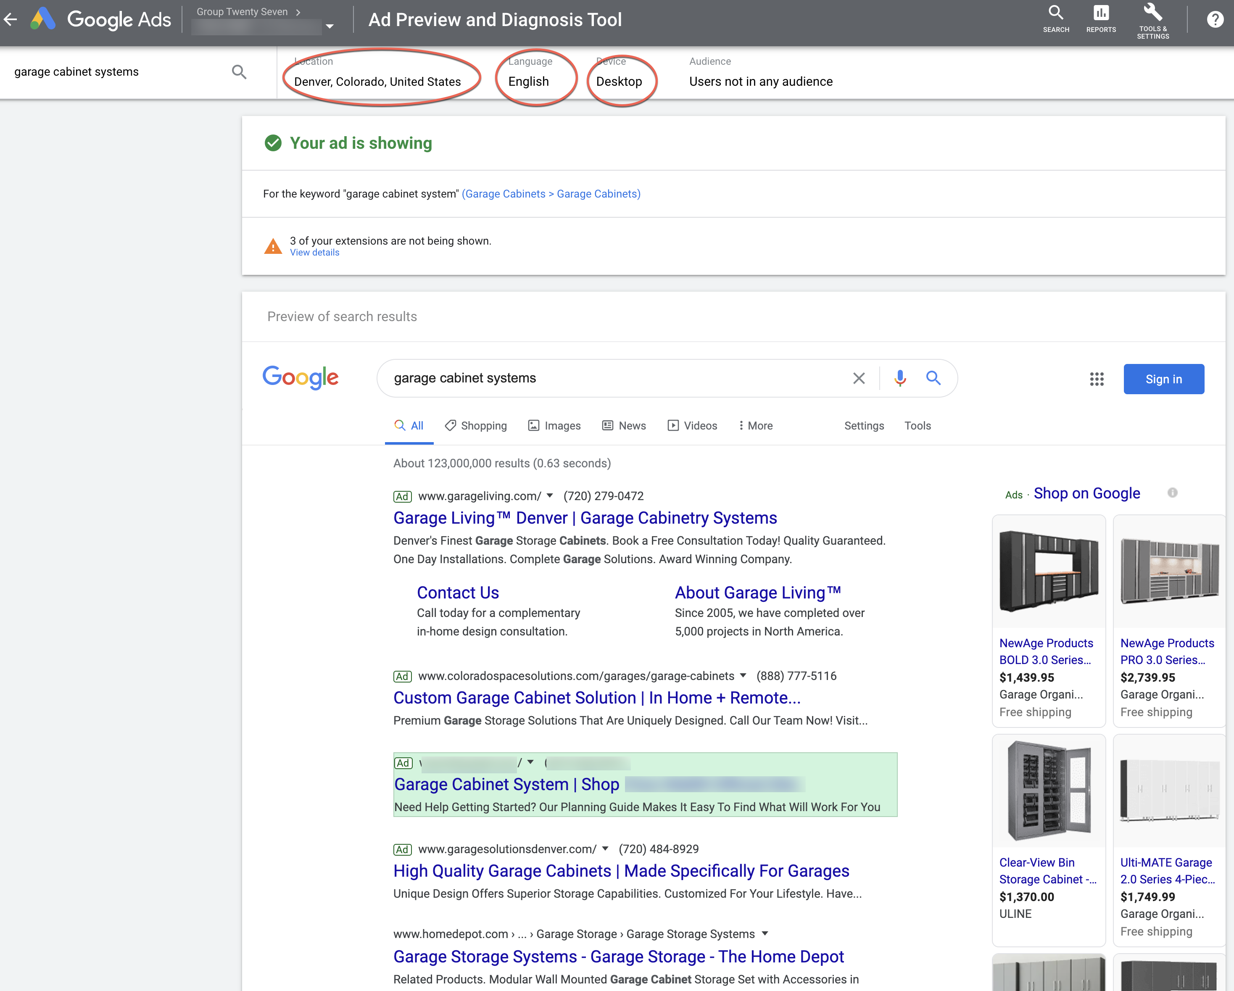Switch to the Shopping tab

476,426
